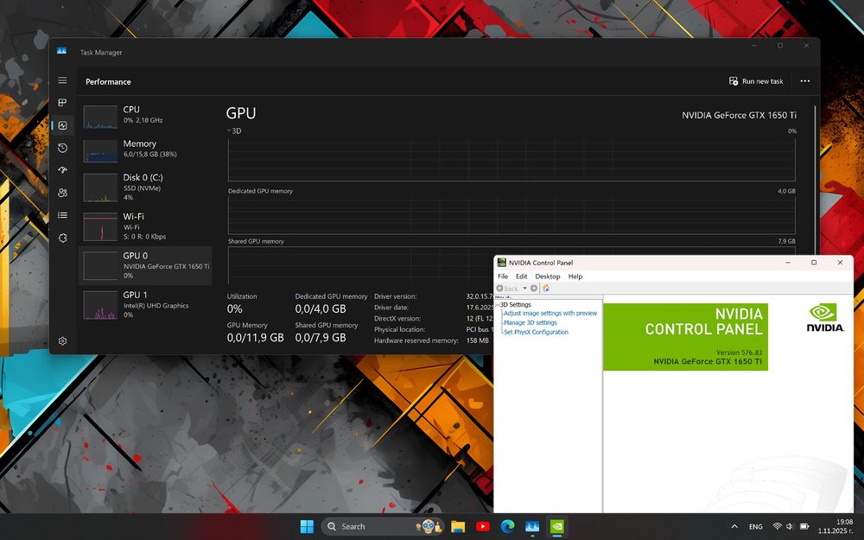Open Manage 3D settings link
This screenshot has width=864, height=540.
[530, 322]
